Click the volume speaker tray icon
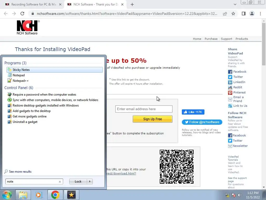Screen dimensions: 266x200 point(240,195)
